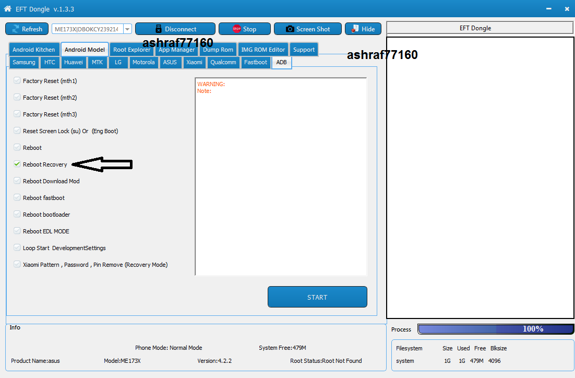575x378 pixels.
Task: Check Reboot EDL MODE option
Action: tap(17, 231)
